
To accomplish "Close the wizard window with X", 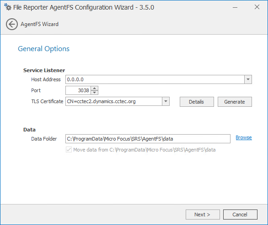I will 257,7.
